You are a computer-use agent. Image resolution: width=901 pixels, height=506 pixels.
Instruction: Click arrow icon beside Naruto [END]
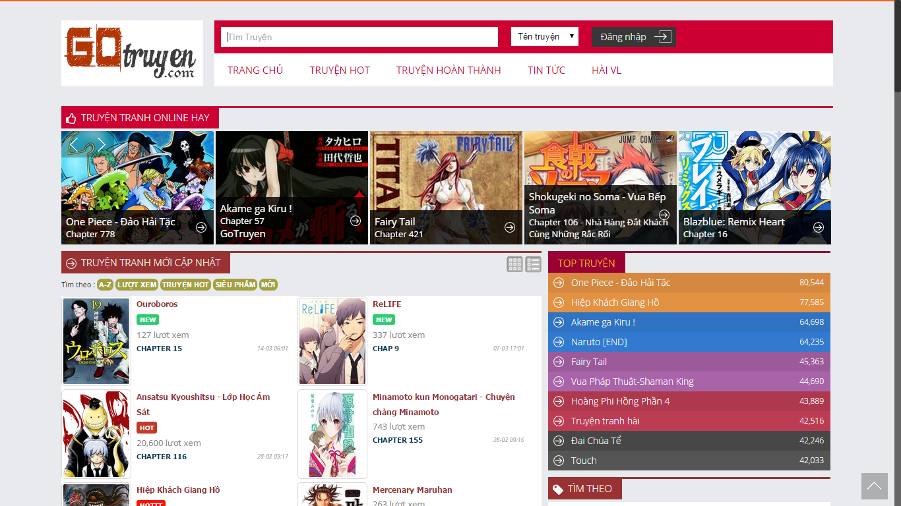559,342
